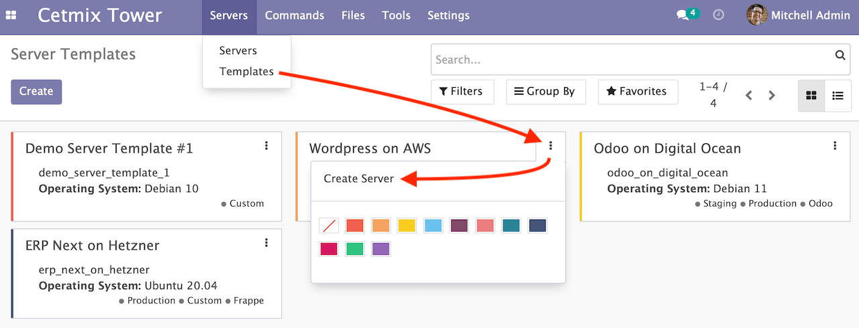Open the Odoo on Digital Ocean card
Image resolution: width=859 pixels, height=328 pixels.
[715, 177]
